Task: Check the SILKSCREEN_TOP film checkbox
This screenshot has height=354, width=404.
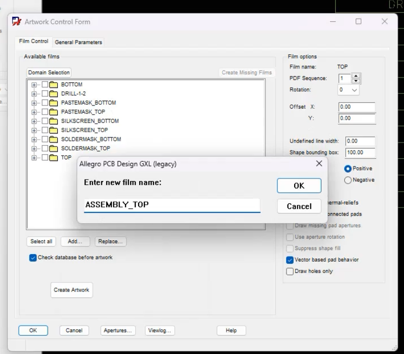Action: coord(45,130)
